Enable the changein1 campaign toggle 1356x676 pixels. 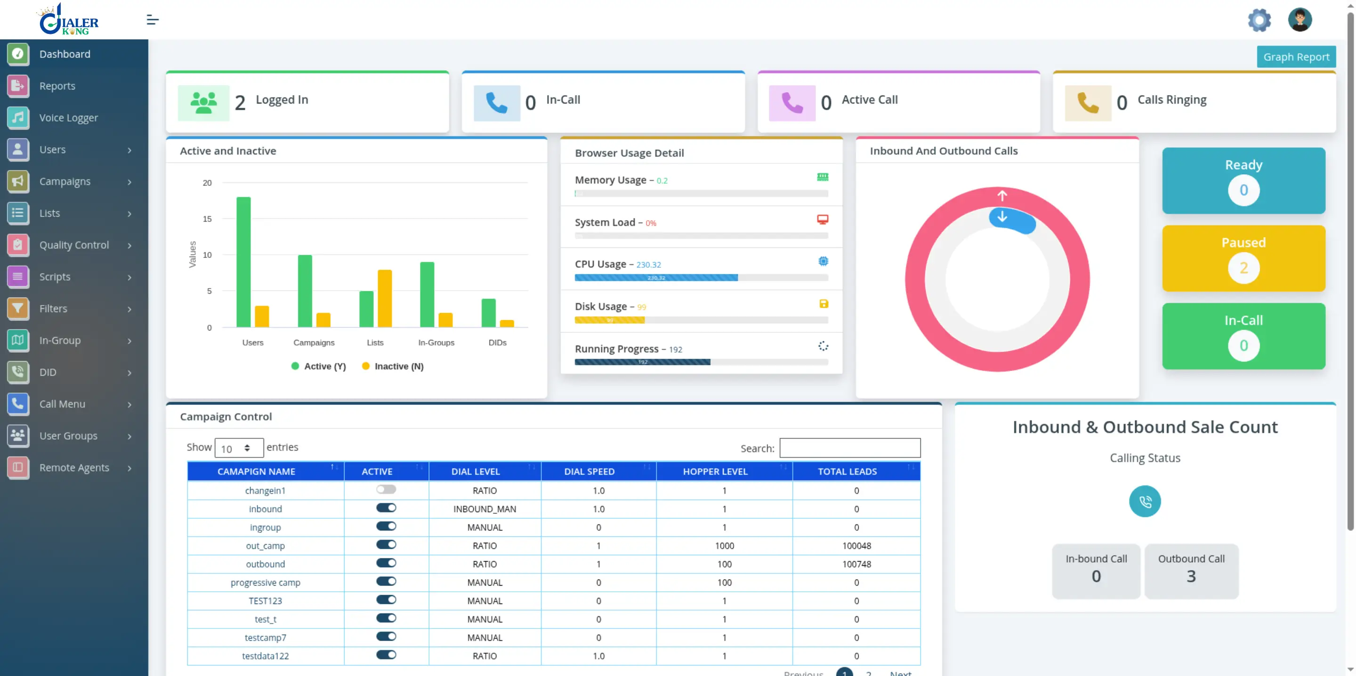tap(386, 489)
